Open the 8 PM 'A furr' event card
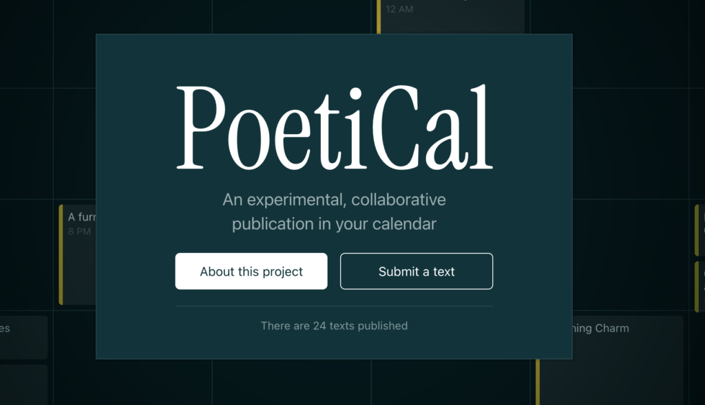The image size is (705, 405). [77, 254]
